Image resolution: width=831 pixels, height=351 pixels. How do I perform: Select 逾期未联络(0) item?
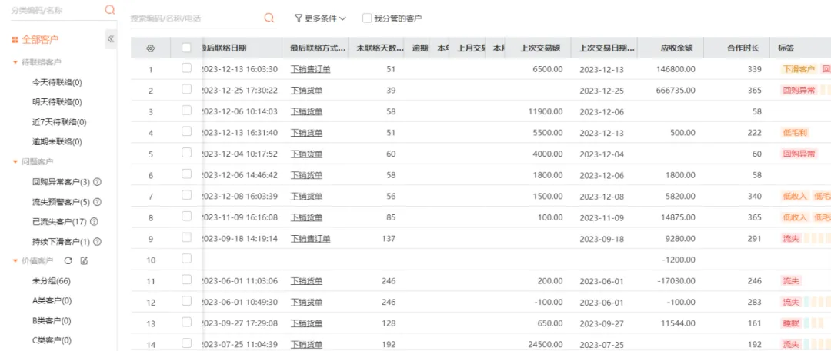click(x=57, y=142)
